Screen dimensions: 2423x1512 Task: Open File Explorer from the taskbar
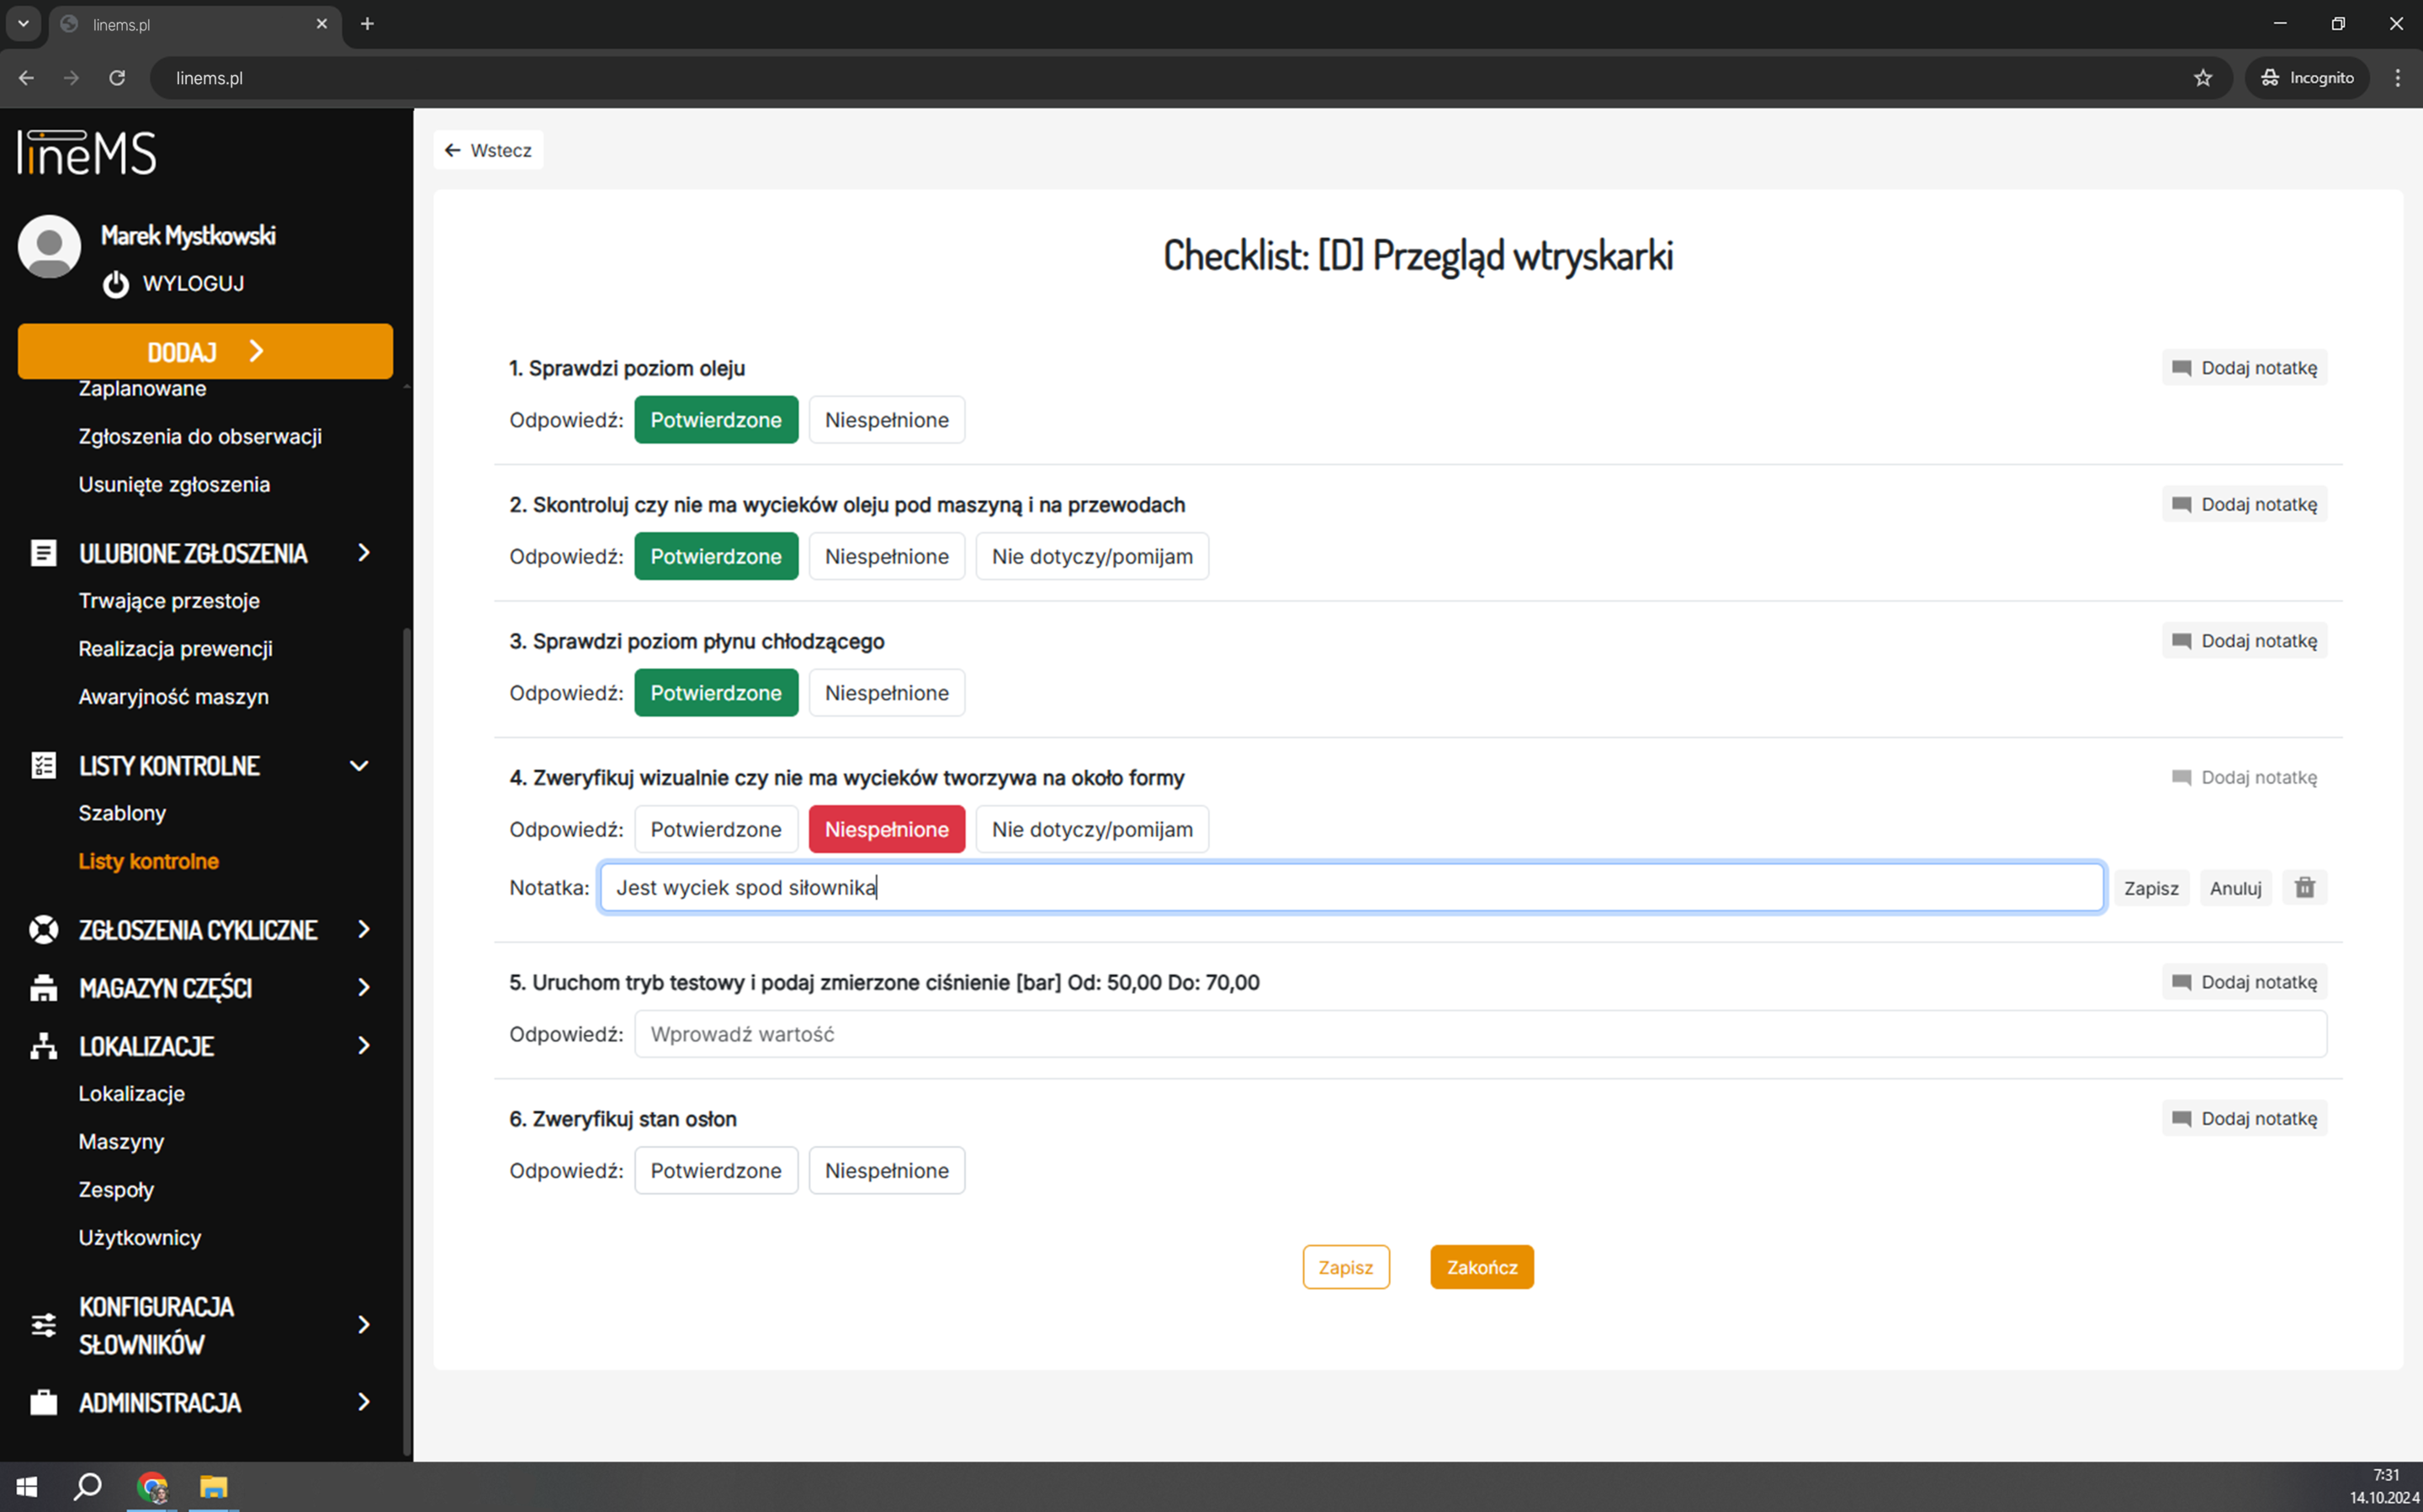pyautogui.click(x=213, y=1487)
